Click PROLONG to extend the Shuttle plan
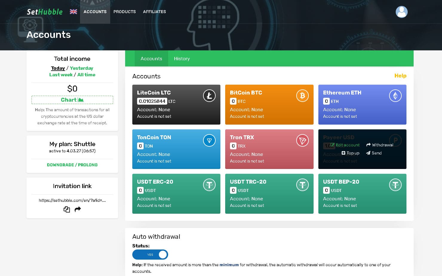Image resolution: width=442 pixels, height=276 pixels. click(88, 165)
